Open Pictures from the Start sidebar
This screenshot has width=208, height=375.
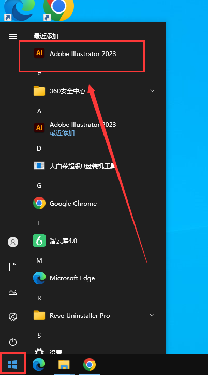(13, 292)
